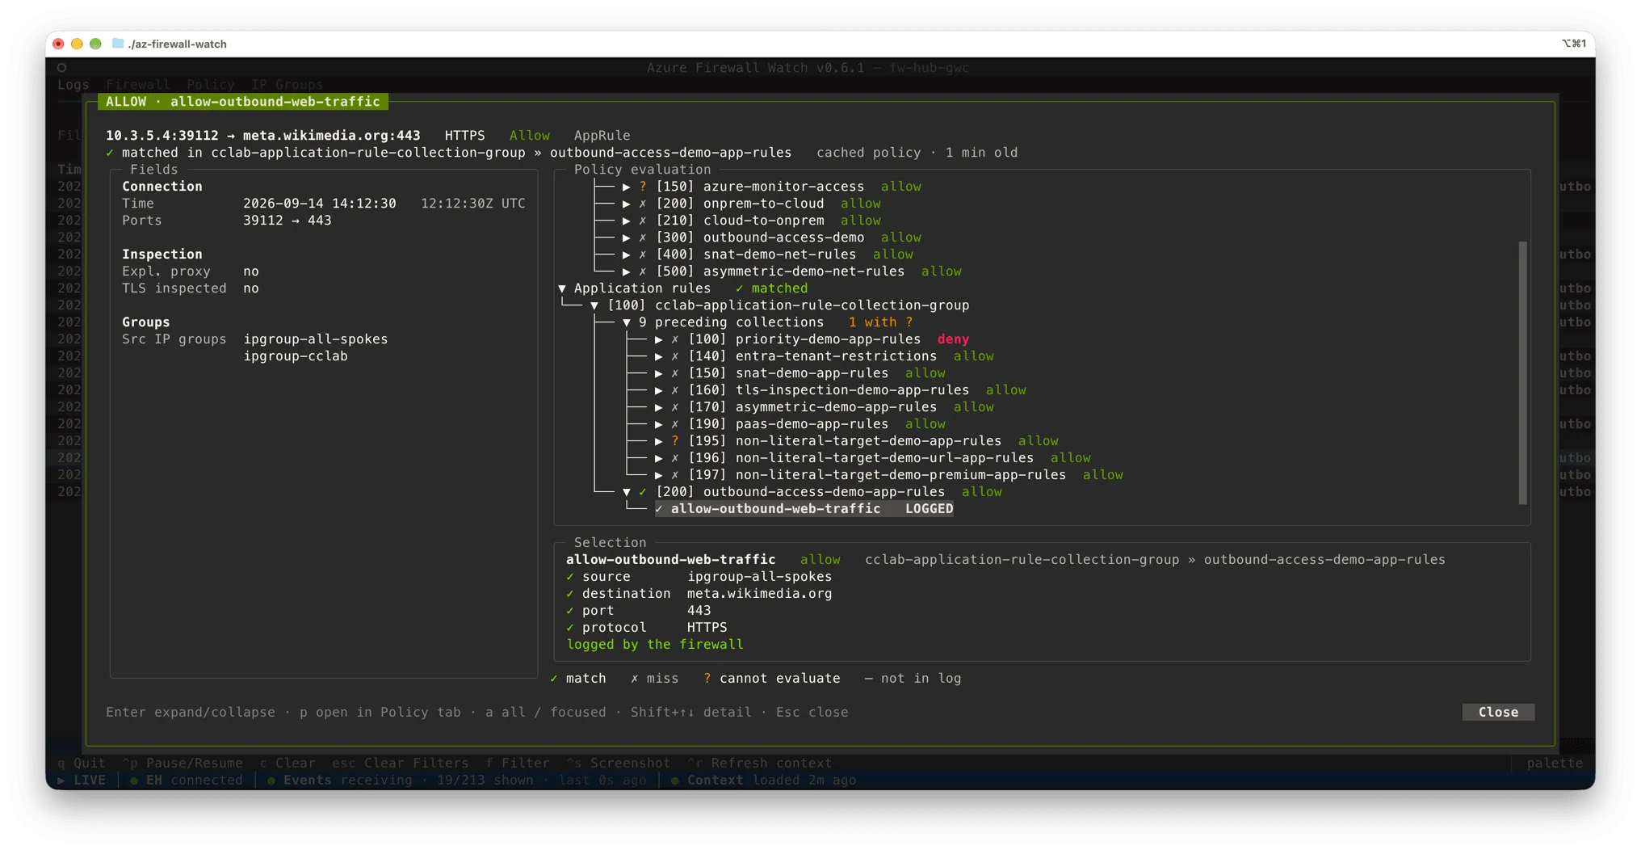The width and height of the screenshot is (1641, 850).
Task: Click the ipgroup-all-spokes source value in Selection
Action: (759, 577)
